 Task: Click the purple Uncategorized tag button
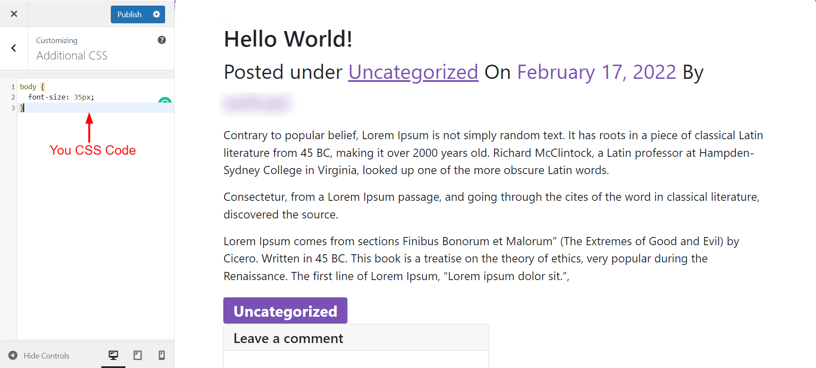pyautogui.click(x=285, y=311)
